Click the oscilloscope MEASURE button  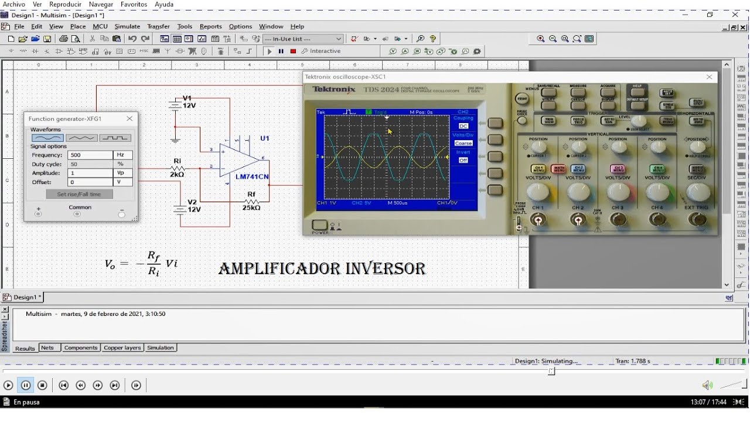tap(578, 92)
